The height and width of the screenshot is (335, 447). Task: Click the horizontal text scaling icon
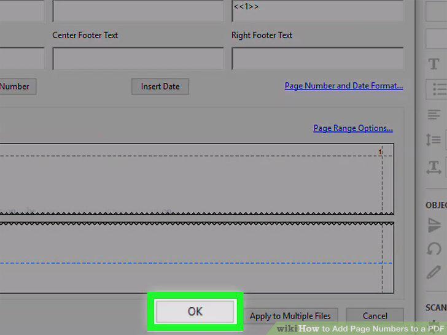[434, 167]
